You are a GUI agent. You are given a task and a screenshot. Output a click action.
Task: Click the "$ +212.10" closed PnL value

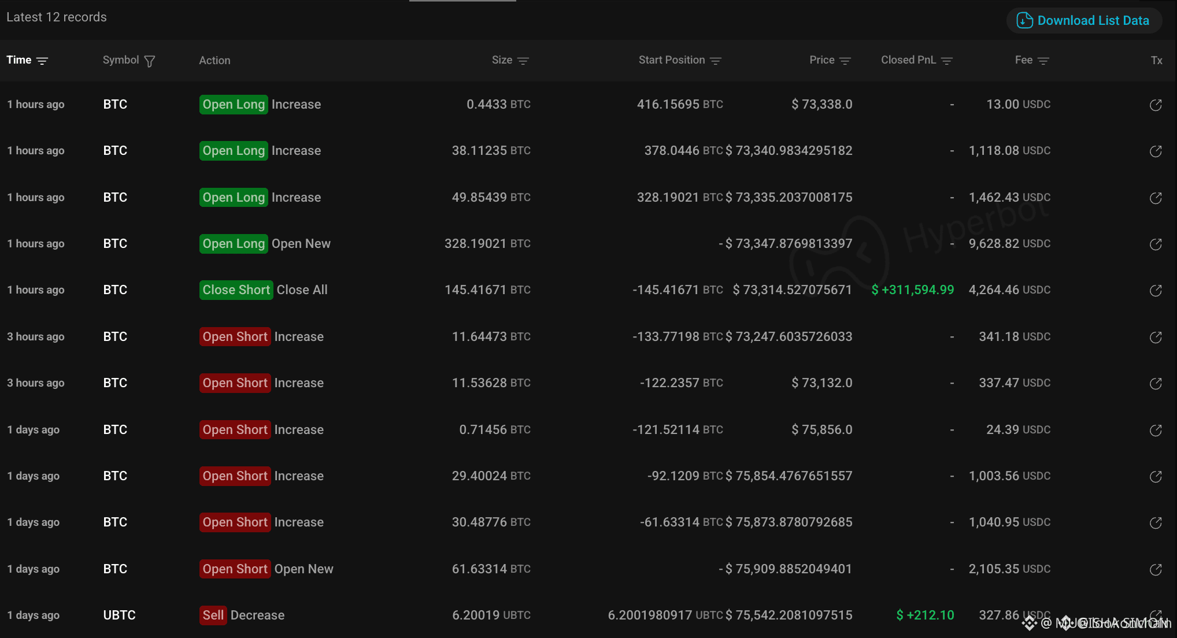click(x=925, y=615)
